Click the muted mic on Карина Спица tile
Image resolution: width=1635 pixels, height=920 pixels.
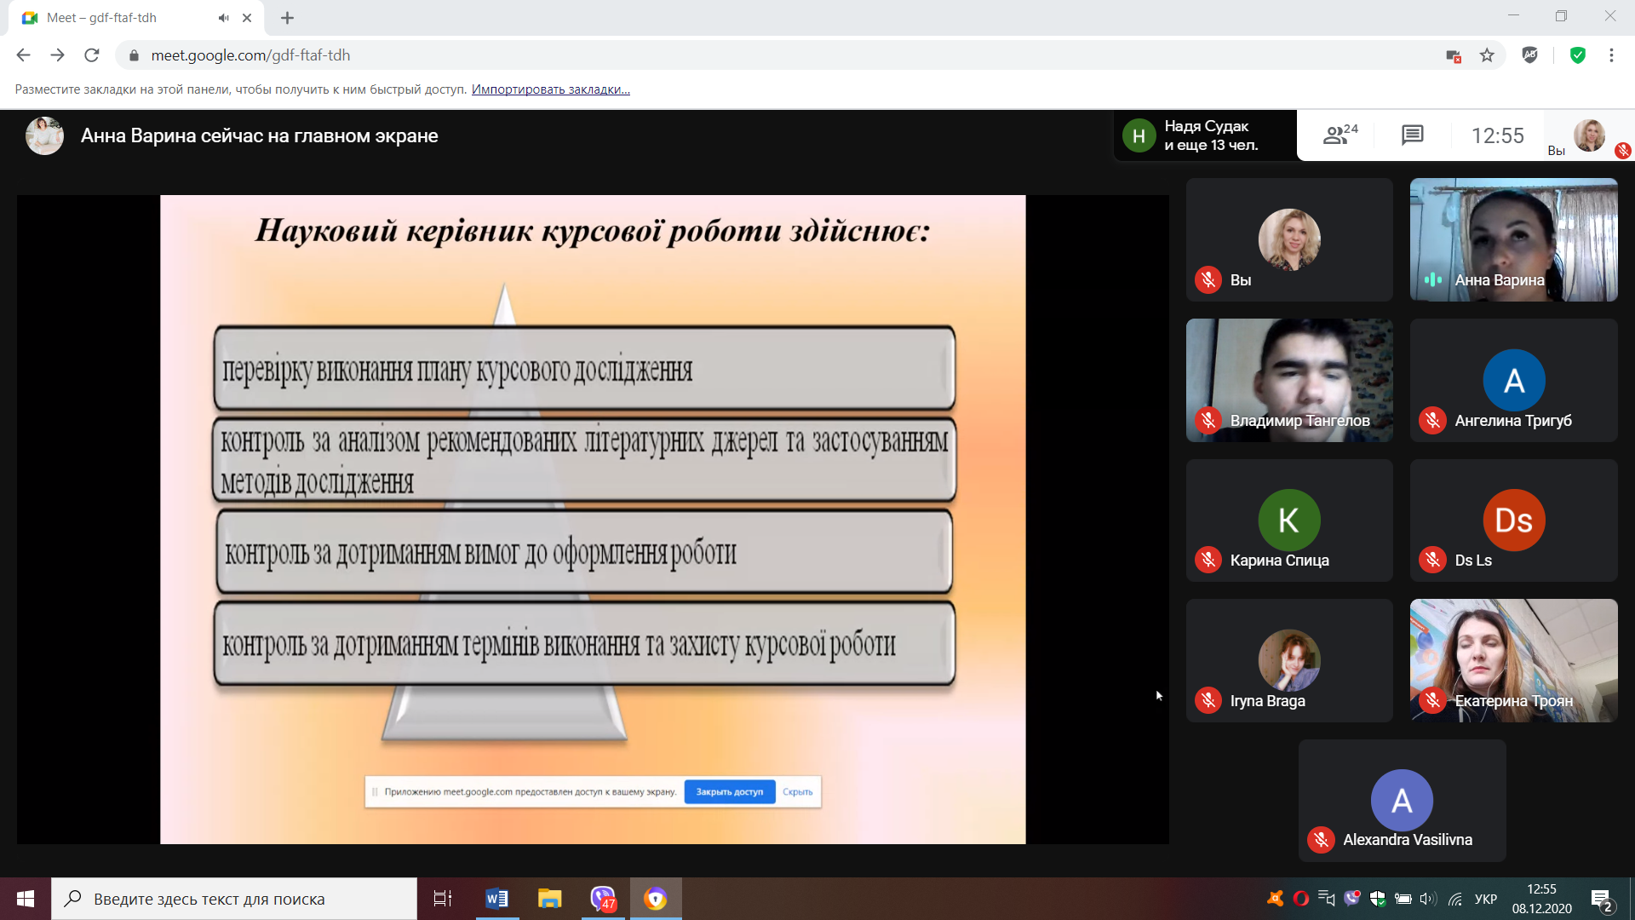1208,560
